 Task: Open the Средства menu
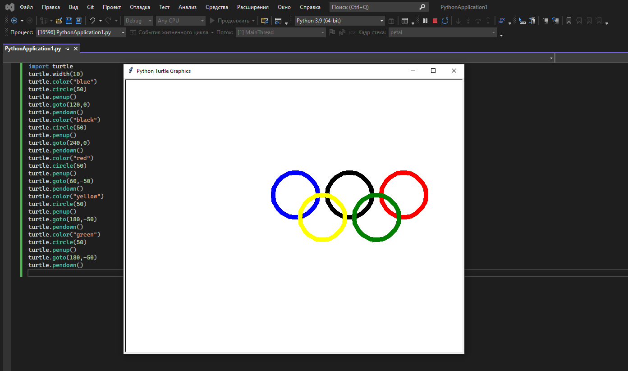pos(217,7)
